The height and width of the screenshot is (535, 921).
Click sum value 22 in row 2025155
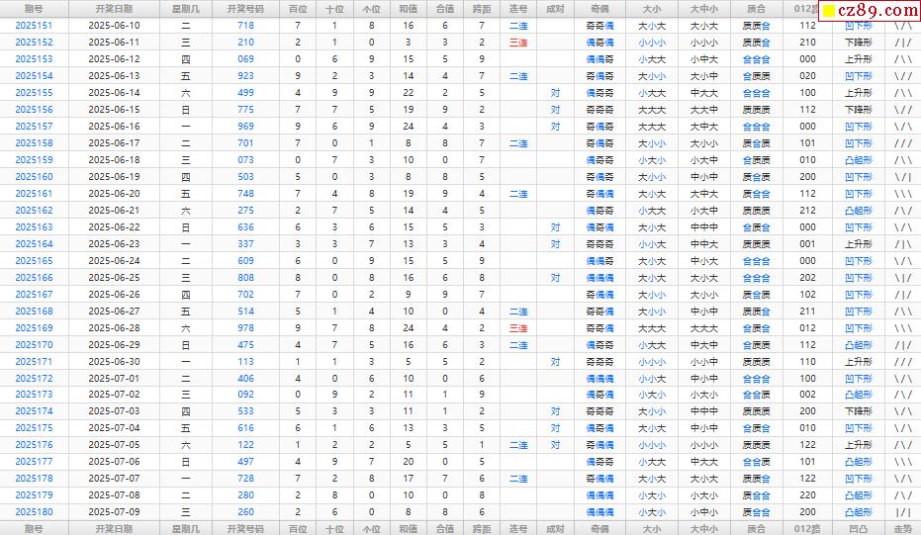point(409,93)
